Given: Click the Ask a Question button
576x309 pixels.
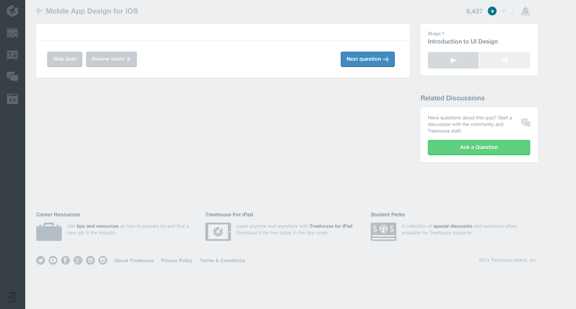Looking at the screenshot, I should click(x=479, y=148).
